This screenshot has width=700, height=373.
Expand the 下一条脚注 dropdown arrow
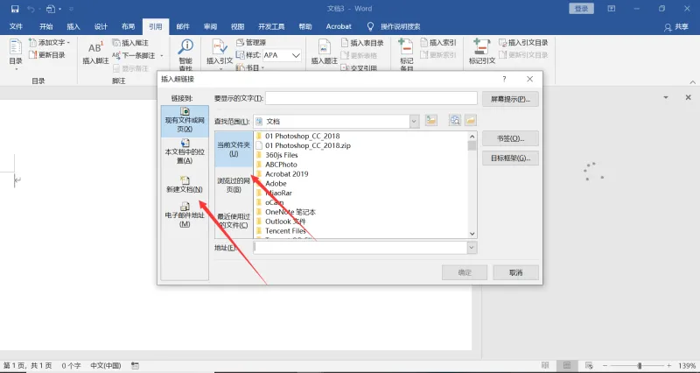tap(162, 56)
